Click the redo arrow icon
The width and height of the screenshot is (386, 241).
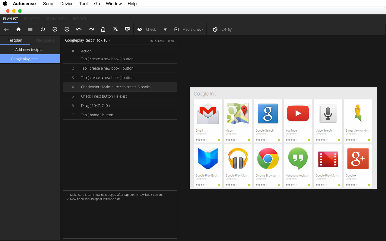91,29
